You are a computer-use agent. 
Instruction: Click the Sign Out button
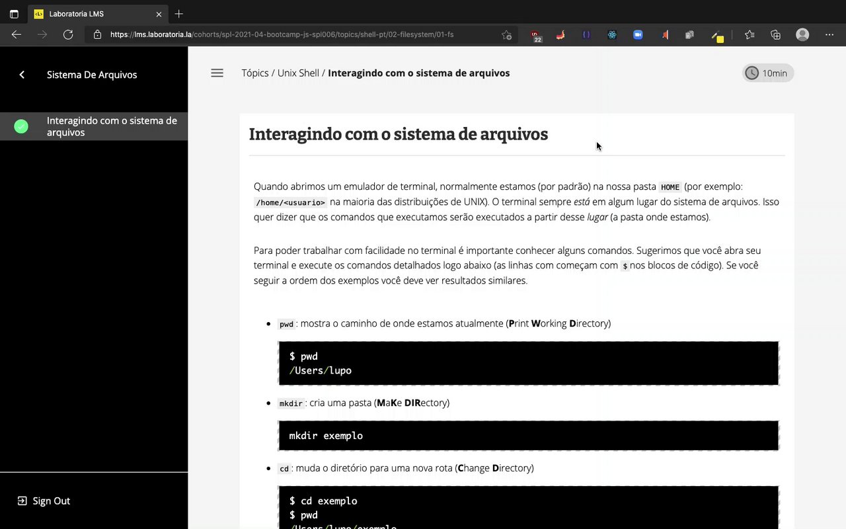pos(44,501)
